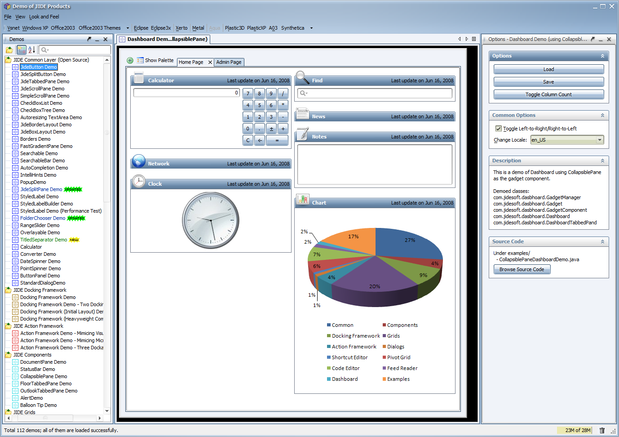Select the Home Page tab

pos(191,62)
